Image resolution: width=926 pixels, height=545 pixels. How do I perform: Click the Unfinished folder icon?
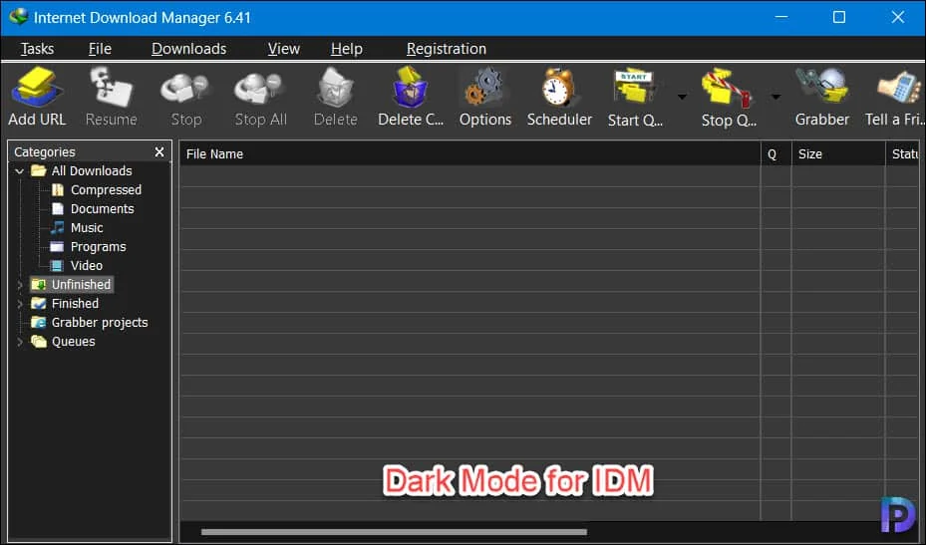point(39,285)
